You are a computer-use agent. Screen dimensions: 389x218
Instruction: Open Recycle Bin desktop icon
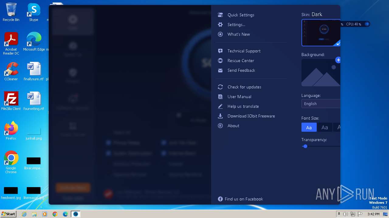pyautogui.click(x=11, y=12)
